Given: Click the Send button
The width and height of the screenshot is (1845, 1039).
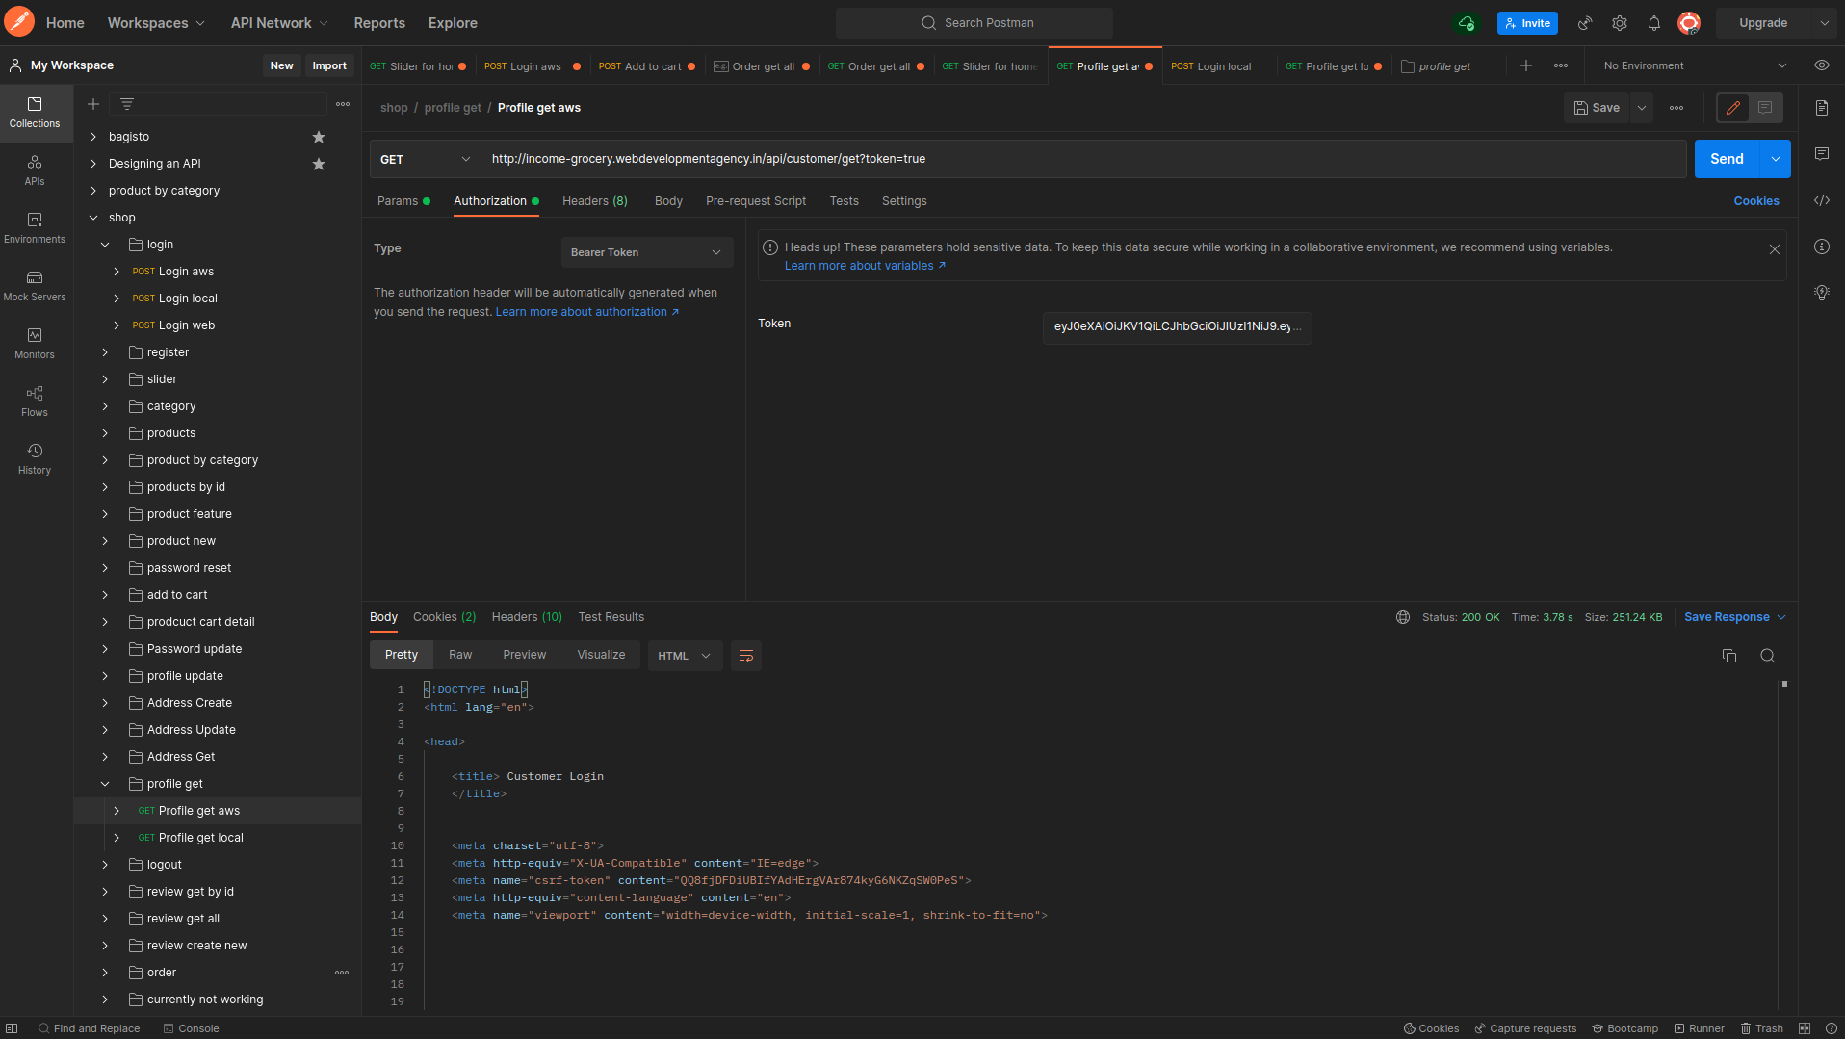Looking at the screenshot, I should coord(1728,159).
